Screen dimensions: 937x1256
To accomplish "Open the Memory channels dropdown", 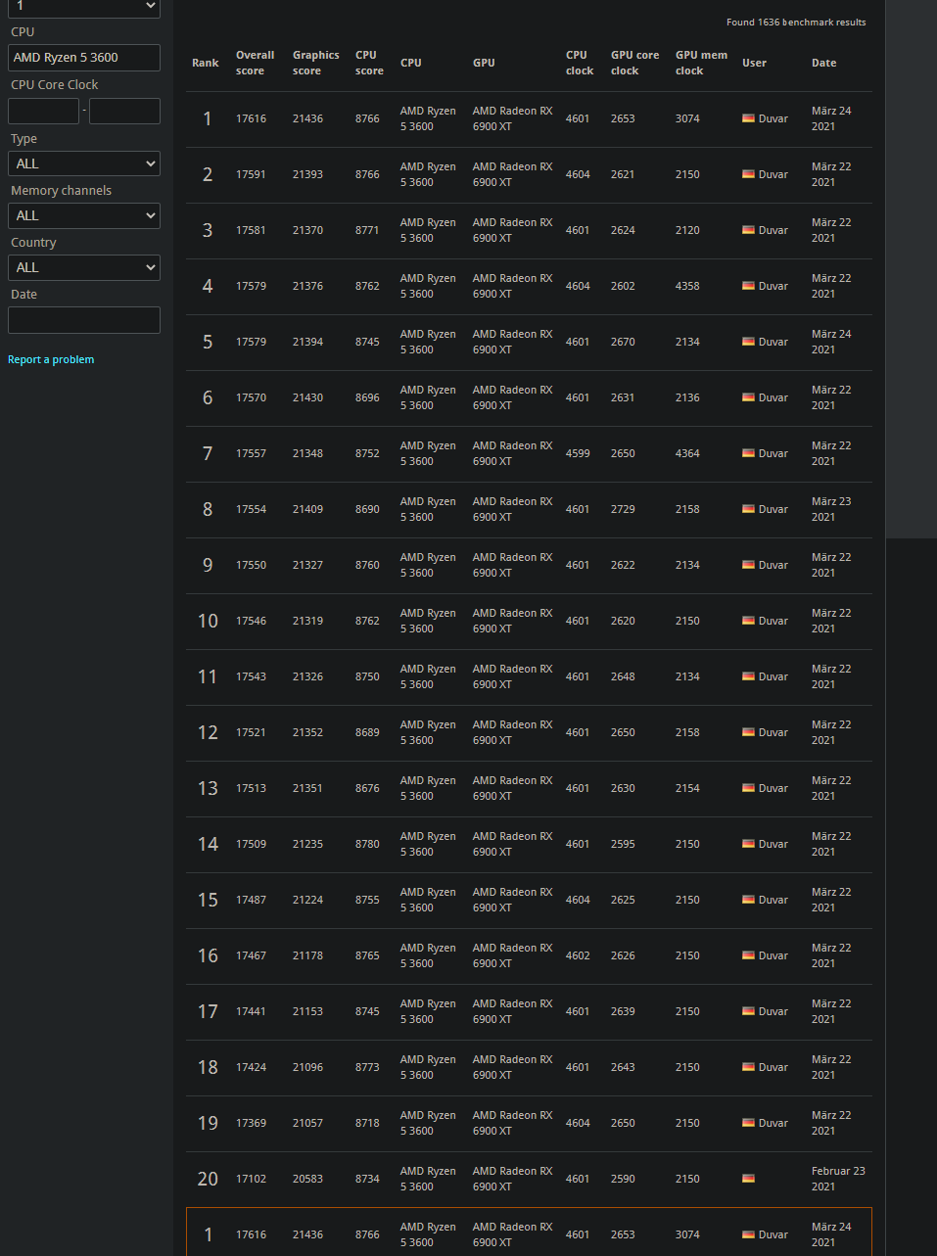I will tap(83, 215).
